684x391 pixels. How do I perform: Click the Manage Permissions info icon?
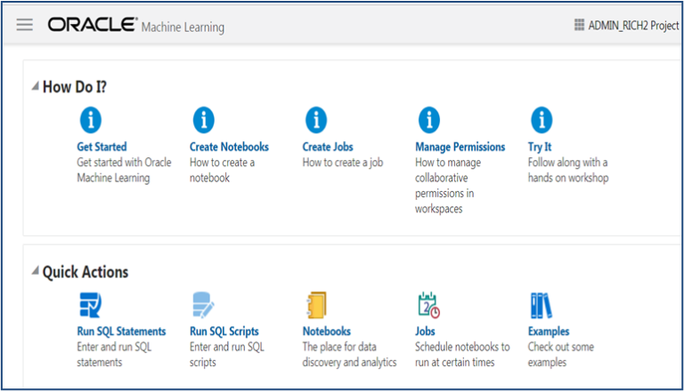click(429, 119)
